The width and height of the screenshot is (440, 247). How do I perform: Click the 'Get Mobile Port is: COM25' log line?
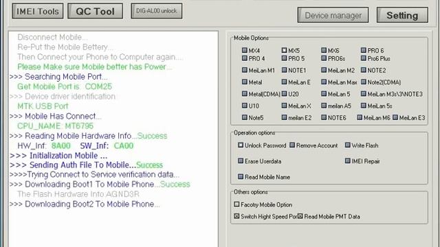pos(65,86)
